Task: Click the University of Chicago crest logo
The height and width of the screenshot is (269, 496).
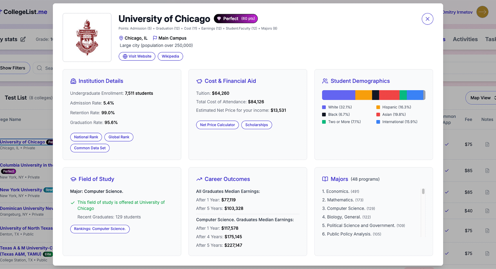Action: 87,38
